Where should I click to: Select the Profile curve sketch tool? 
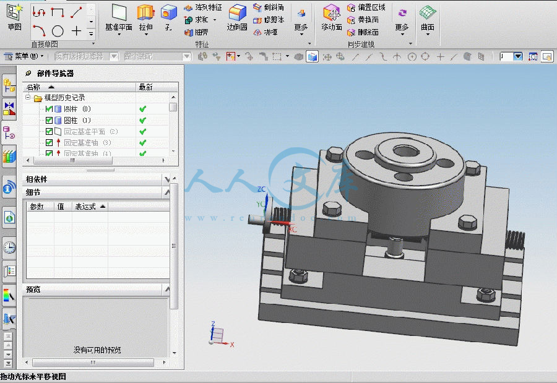[x=38, y=12]
